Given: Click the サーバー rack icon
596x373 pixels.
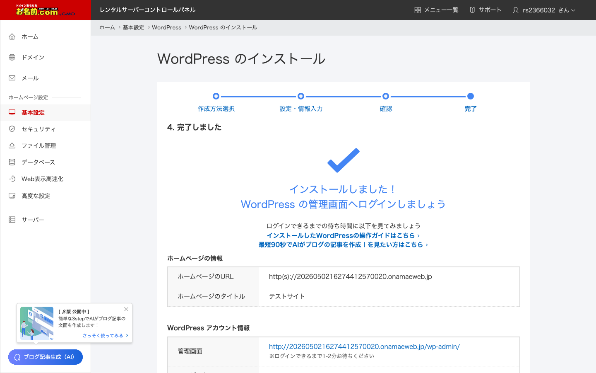Looking at the screenshot, I should (12, 220).
